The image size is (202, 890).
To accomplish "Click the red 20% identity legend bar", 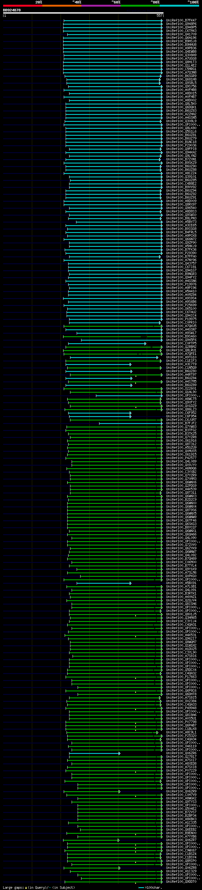I will (x=22, y=6).
